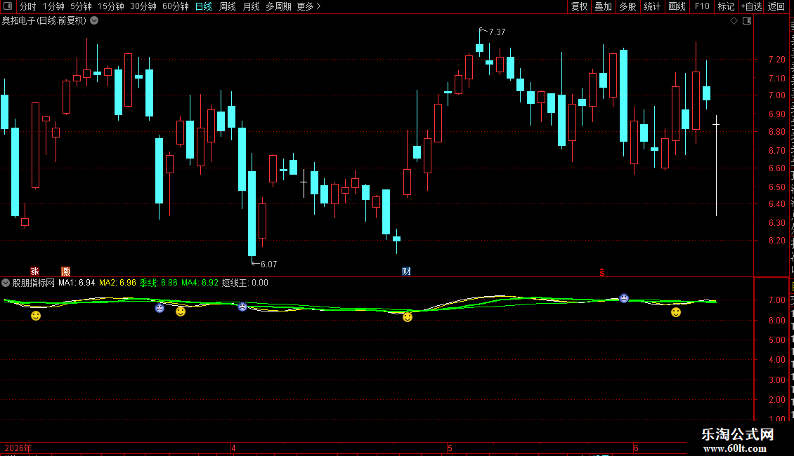Switch to 分时 intraday view
Image resolution: width=794 pixels, height=456 pixels.
point(28,6)
